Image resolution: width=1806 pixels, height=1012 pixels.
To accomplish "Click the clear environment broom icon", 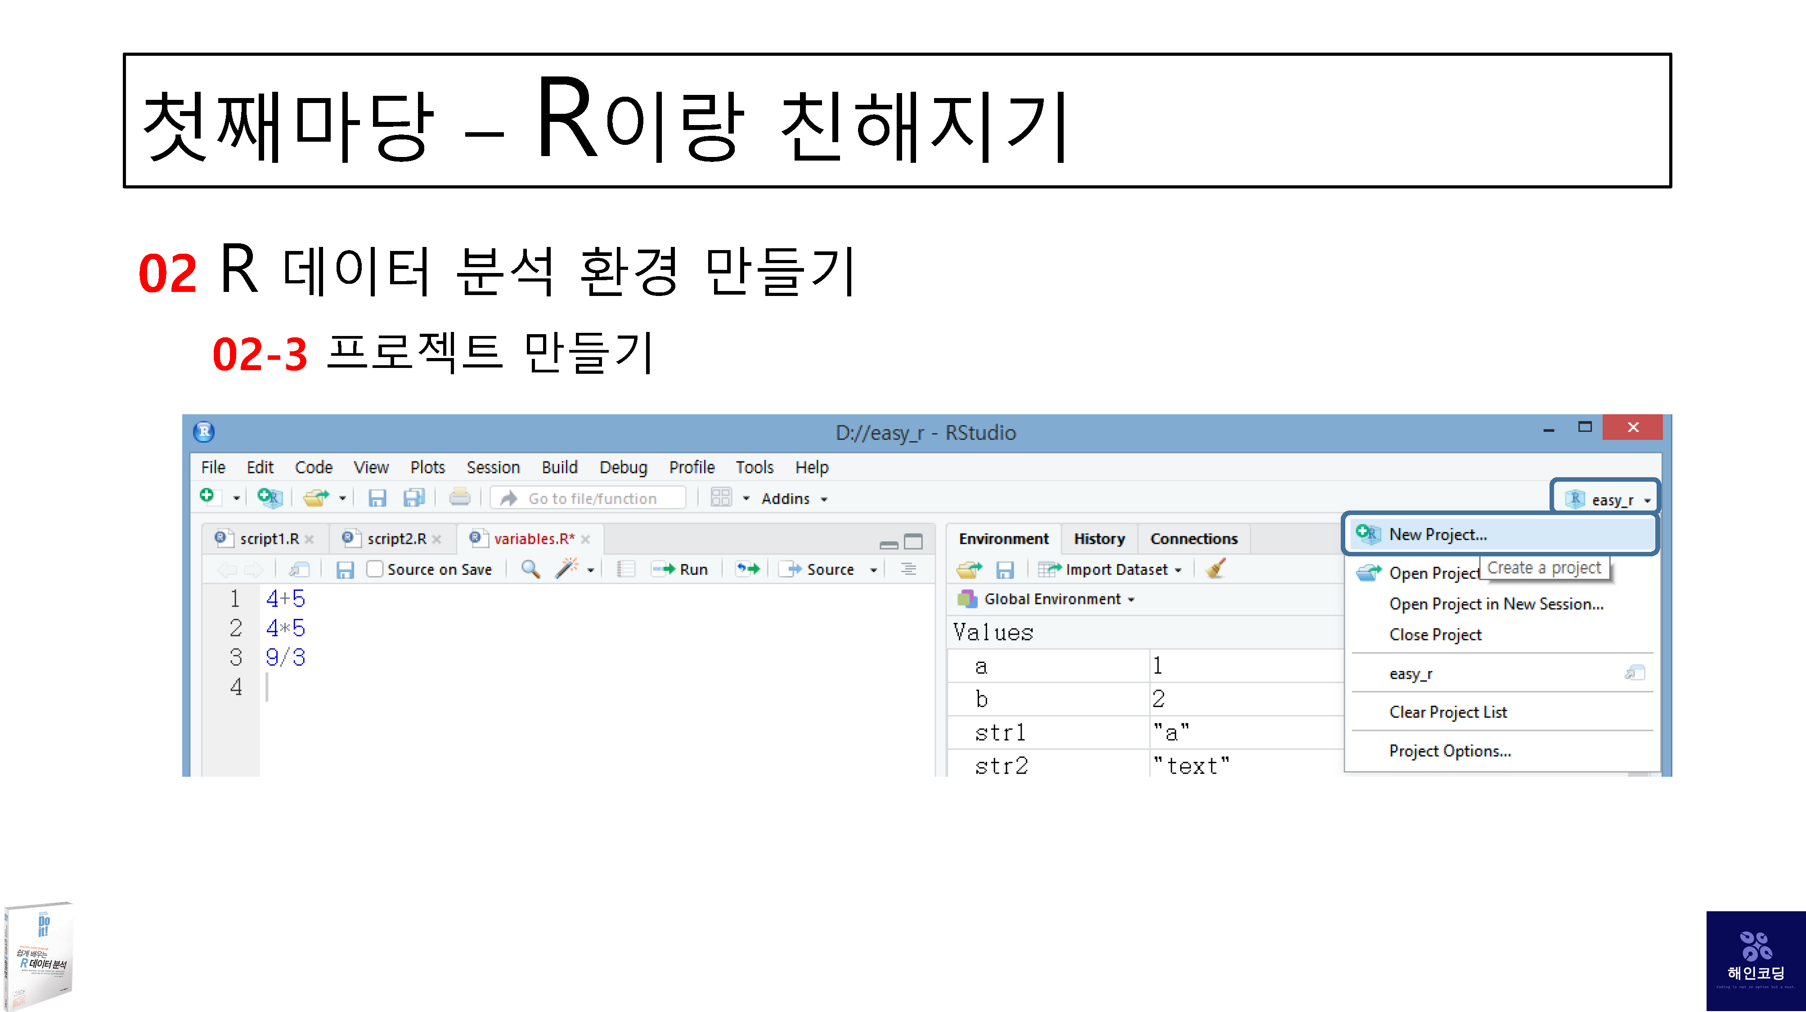I will pyautogui.click(x=1216, y=569).
